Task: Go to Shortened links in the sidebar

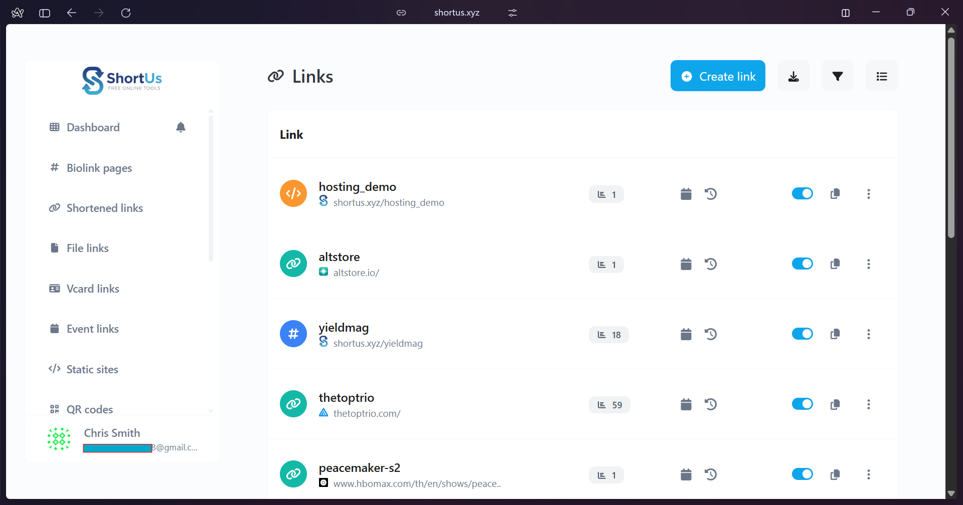Action: (x=105, y=208)
